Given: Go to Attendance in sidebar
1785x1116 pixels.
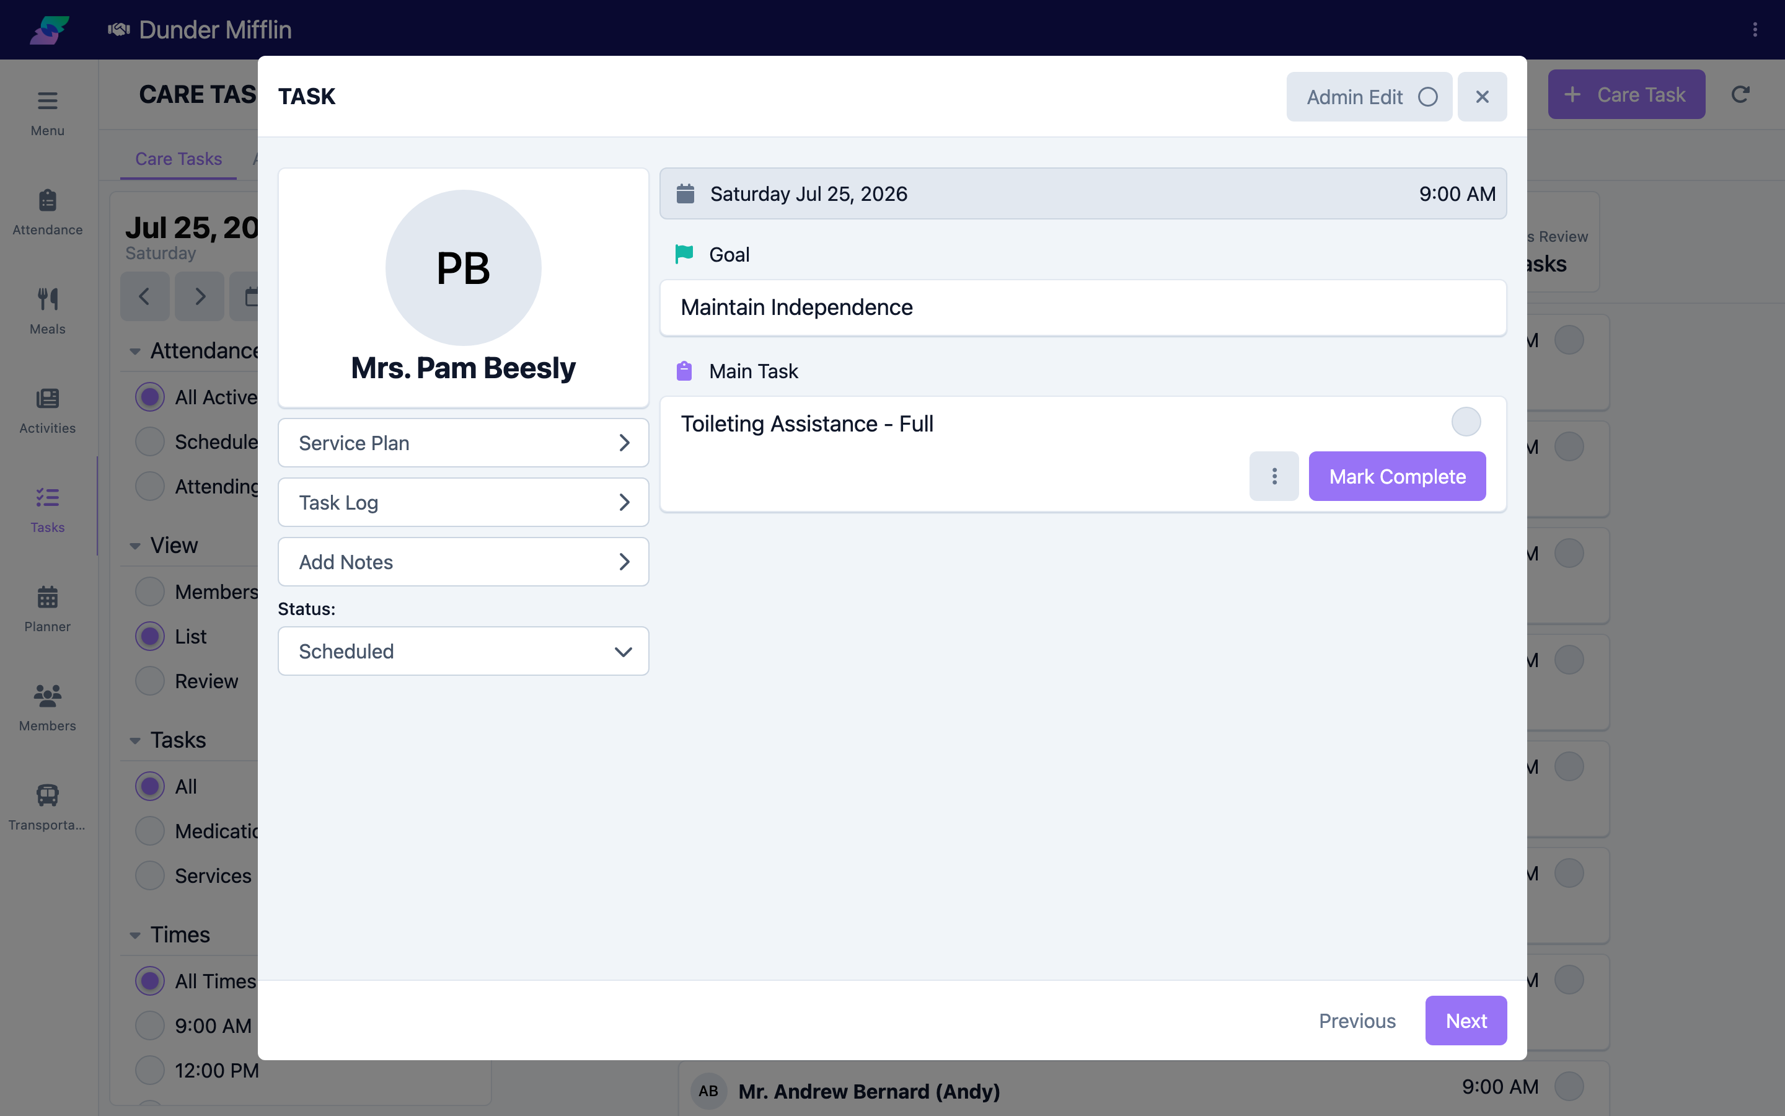Looking at the screenshot, I should pyautogui.click(x=47, y=212).
